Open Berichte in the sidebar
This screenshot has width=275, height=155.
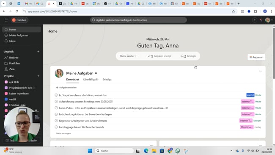coord(22,58)
